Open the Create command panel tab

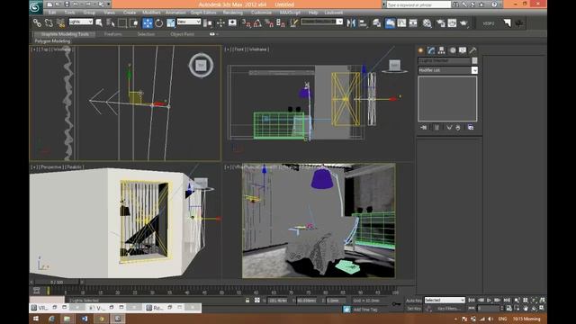click(x=421, y=50)
